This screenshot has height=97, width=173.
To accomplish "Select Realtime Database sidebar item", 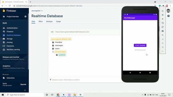I will click(14, 35).
